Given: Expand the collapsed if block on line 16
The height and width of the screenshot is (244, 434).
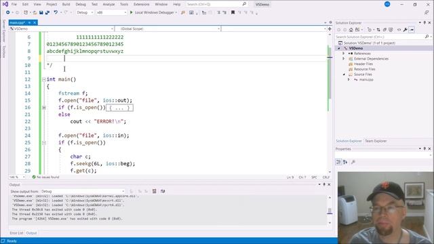Looking at the screenshot, I should point(43,107).
